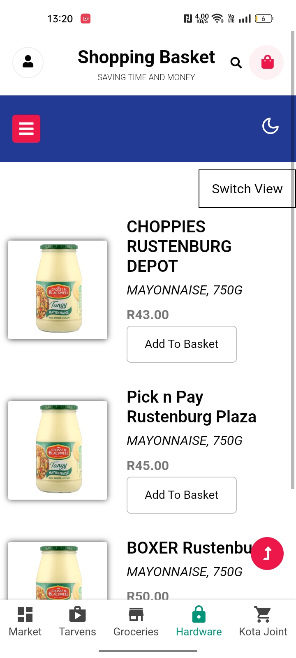Tap the red scroll-to-top arrow button
Image resolution: width=296 pixels, height=658 pixels.
pyautogui.click(x=267, y=554)
